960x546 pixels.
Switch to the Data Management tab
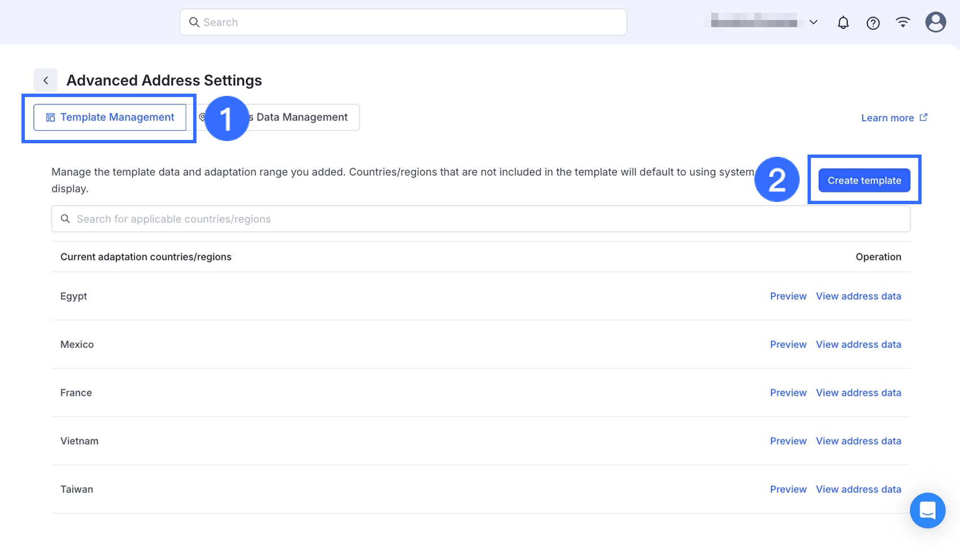302,117
